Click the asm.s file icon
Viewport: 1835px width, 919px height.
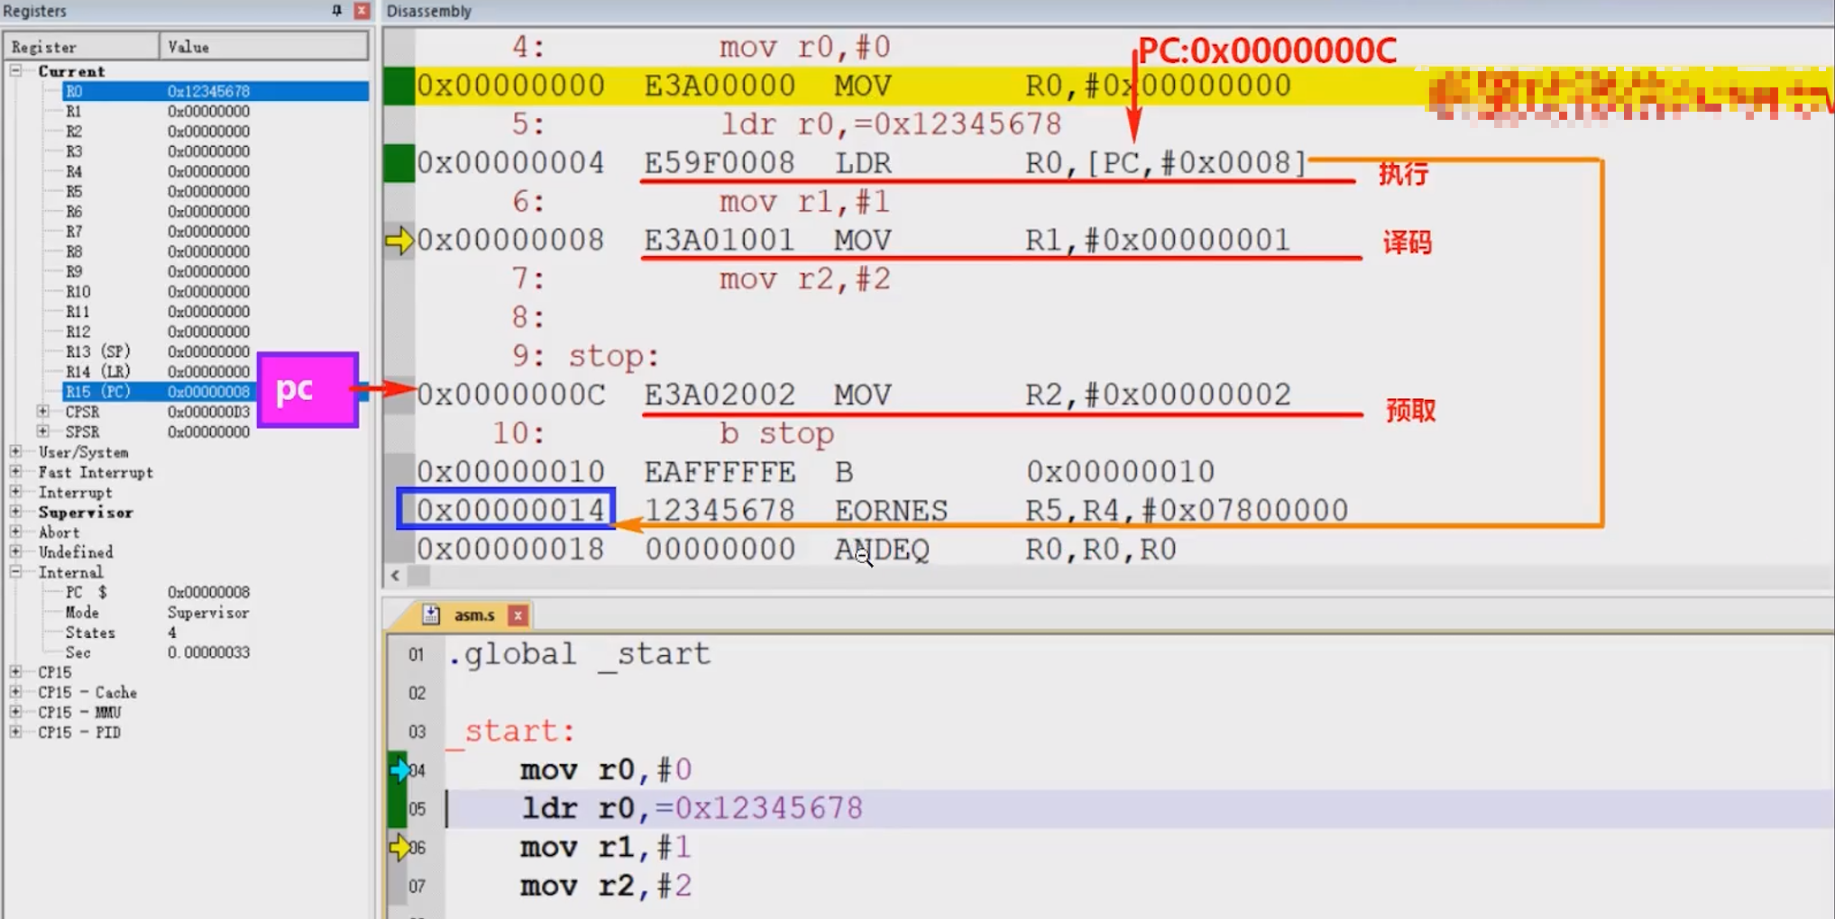[431, 614]
